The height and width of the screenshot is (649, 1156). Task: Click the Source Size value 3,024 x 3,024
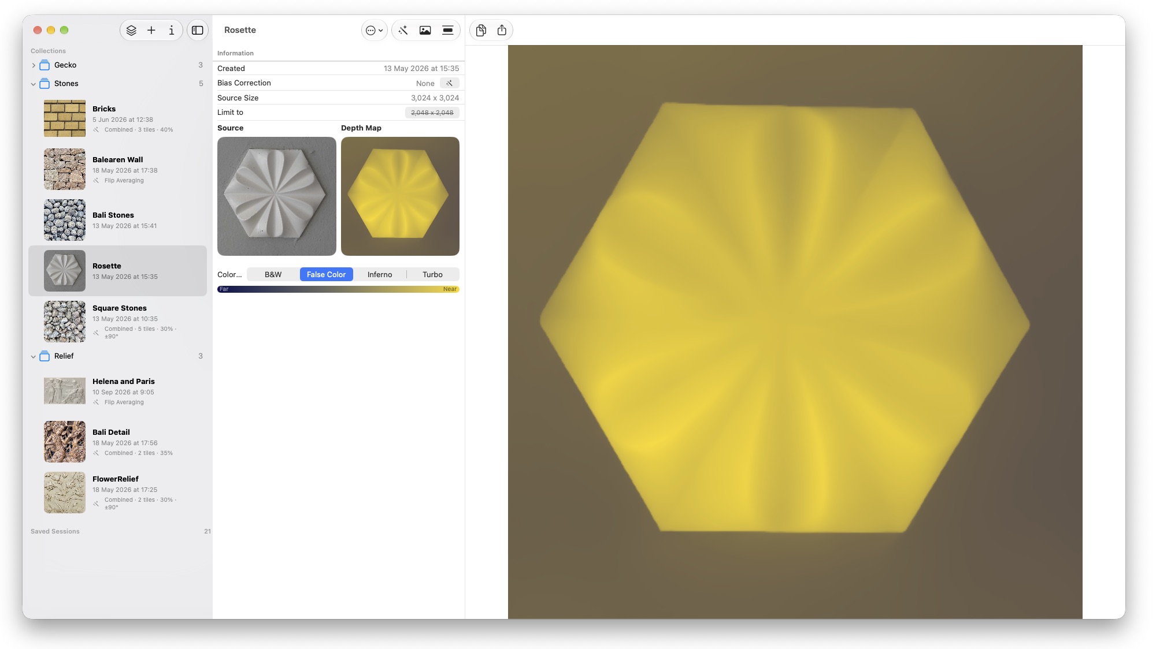435,98
